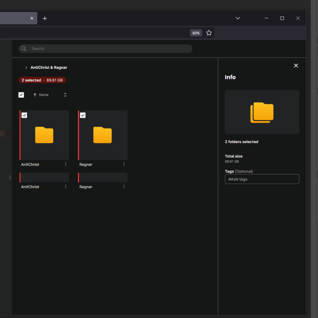
Task: Open a new browser tab
Action: [x=45, y=19]
